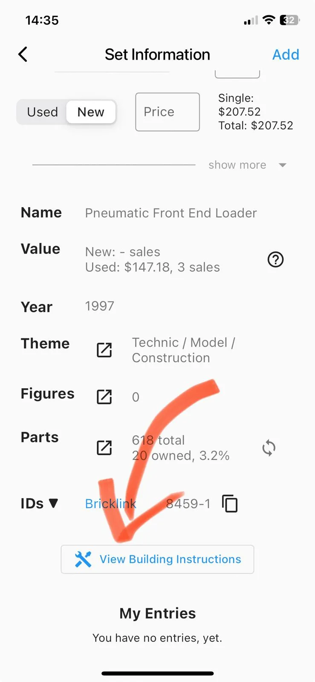Image resolution: width=315 pixels, height=682 pixels.
Task: Expand the show more section
Action: (237, 165)
